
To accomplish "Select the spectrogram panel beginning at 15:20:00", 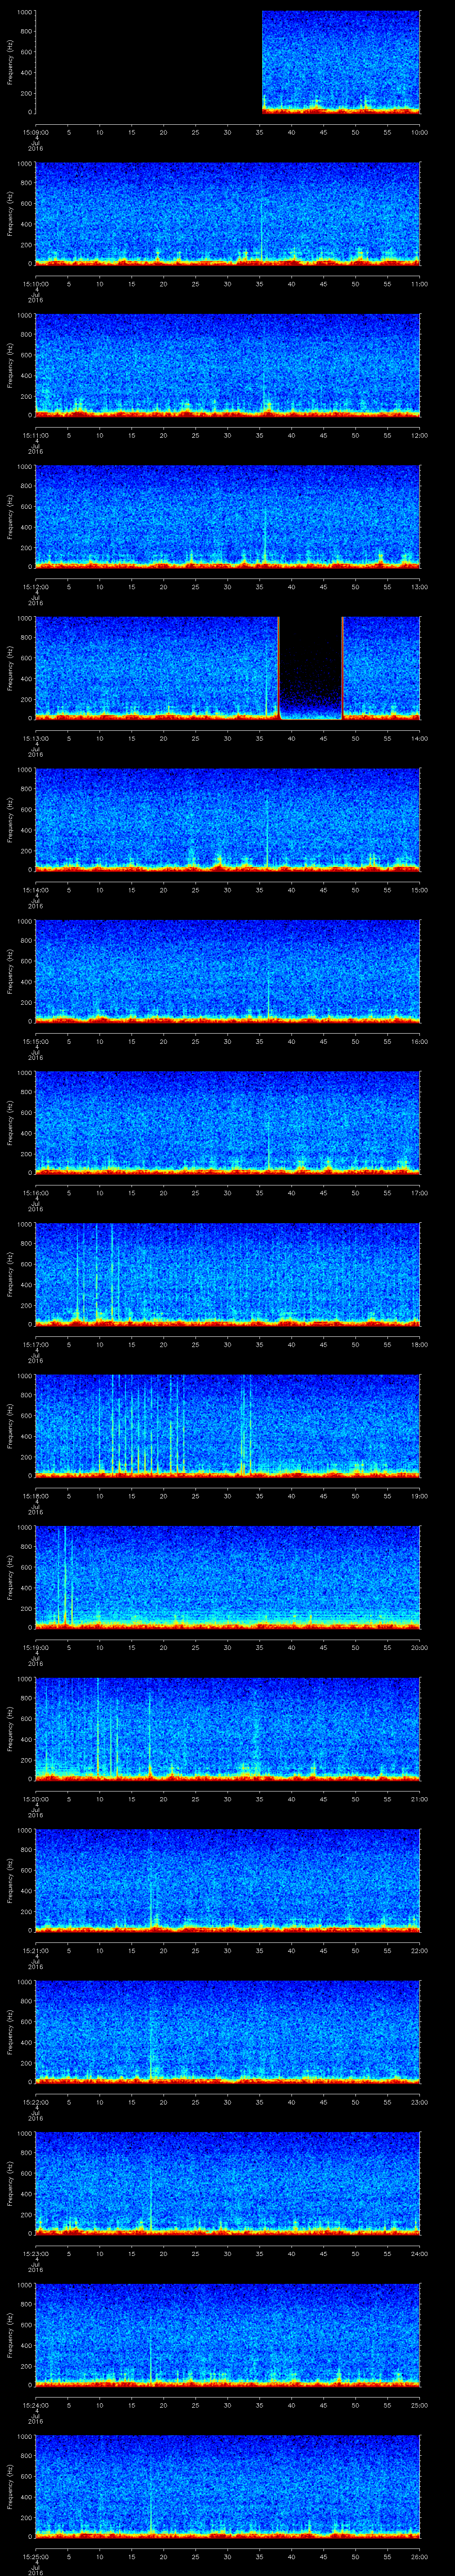I will pos(228,1728).
